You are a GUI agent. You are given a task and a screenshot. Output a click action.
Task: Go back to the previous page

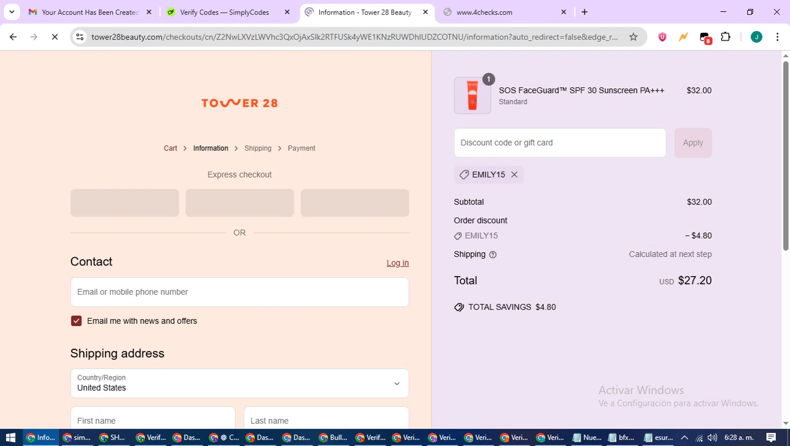click(x=13, y=37)
